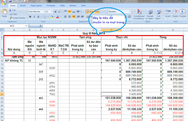Screen dimensions: 188x121
Task: Increase the cell indent
Action: 82,17
